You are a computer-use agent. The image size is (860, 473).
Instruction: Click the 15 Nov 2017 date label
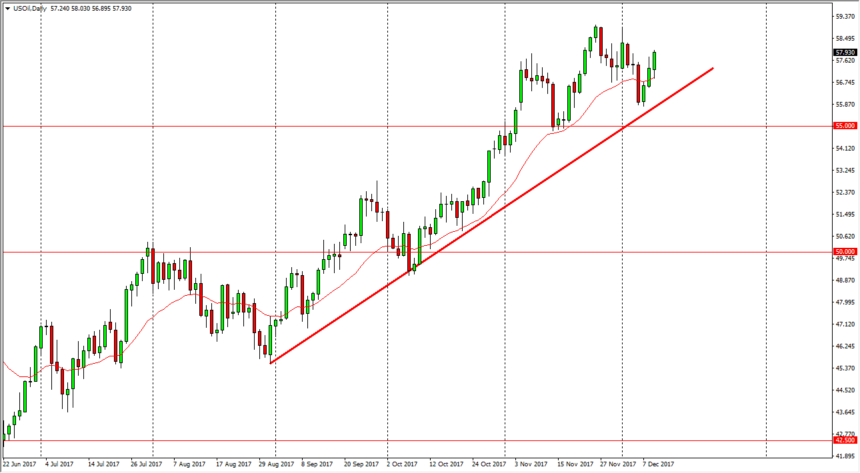(575, 464)
